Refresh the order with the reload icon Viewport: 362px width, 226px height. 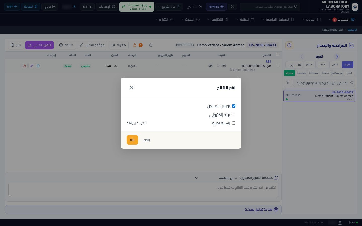click(x=151, y=45)
